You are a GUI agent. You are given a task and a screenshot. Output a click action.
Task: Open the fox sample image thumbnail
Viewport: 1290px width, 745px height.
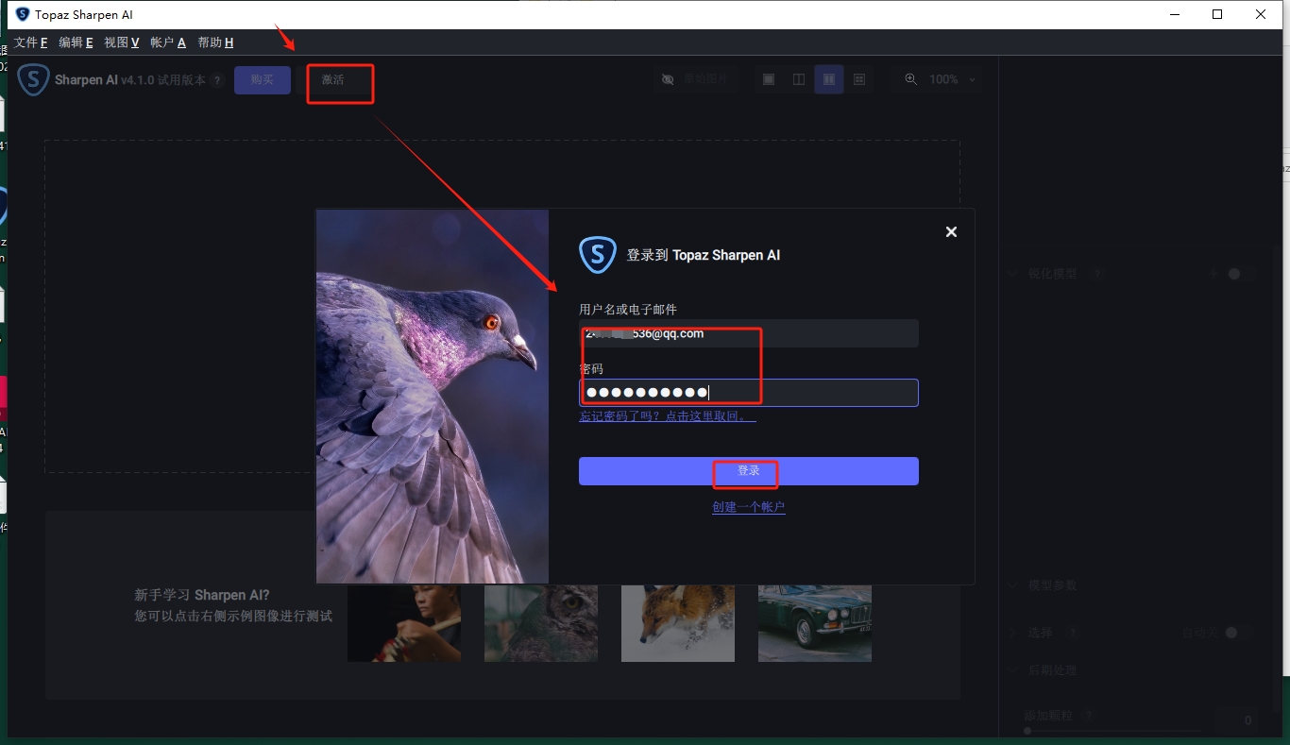click(678, 623)
